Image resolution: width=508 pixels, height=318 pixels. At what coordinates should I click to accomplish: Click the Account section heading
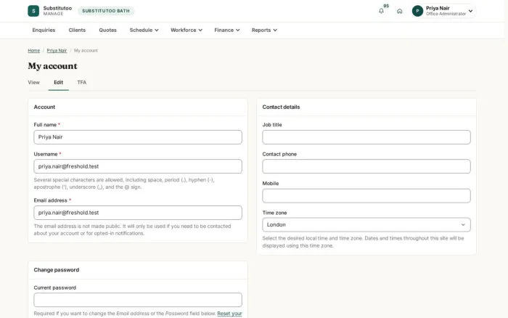[x=44, y=107]
